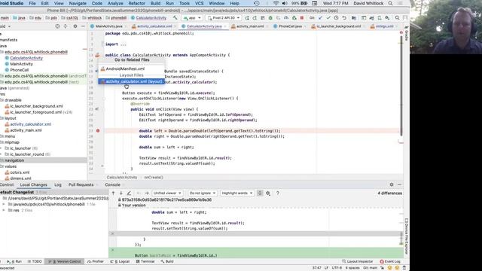
Task: Click the UTF-8 encoding status entry
Action: [337, 268]
